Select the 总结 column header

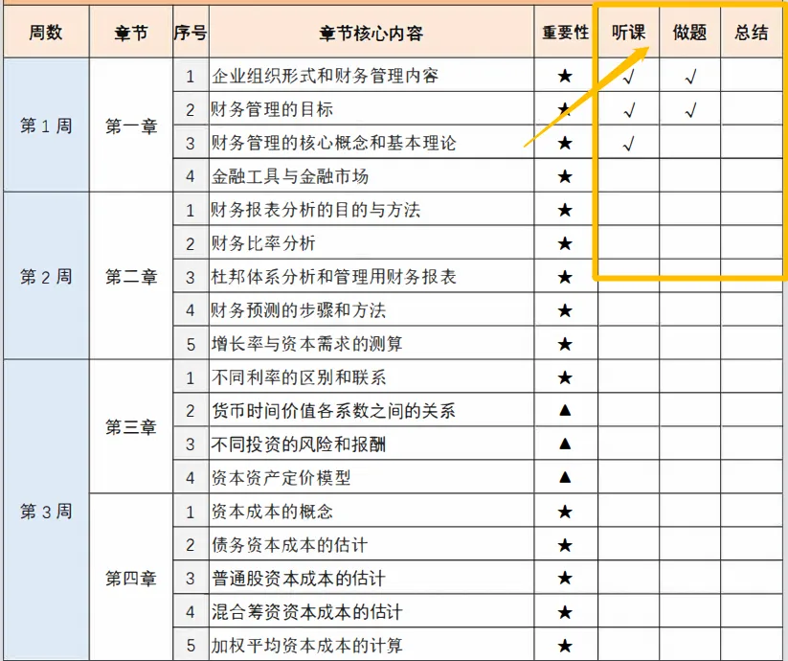click(x=752, y=33)
